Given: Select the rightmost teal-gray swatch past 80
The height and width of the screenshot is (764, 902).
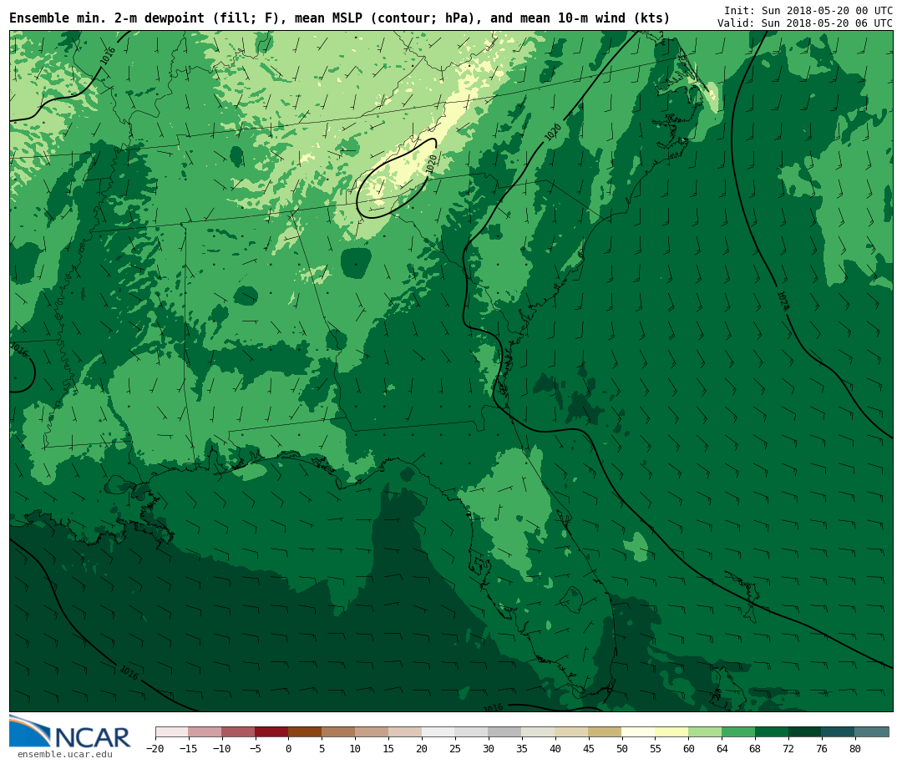Looking at the screenshot, I should click(872, 731).
